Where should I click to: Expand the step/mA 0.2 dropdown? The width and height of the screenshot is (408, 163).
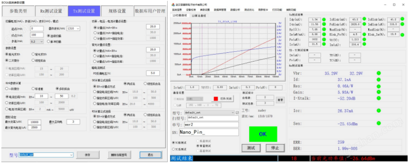coord(37,41)
